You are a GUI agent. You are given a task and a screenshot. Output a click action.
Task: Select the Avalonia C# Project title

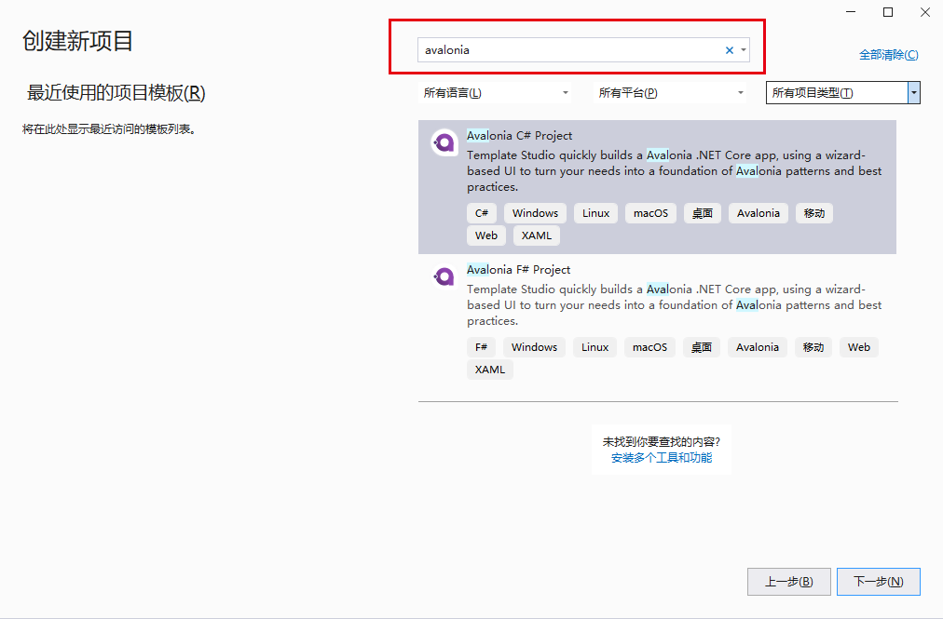point(519,136)
